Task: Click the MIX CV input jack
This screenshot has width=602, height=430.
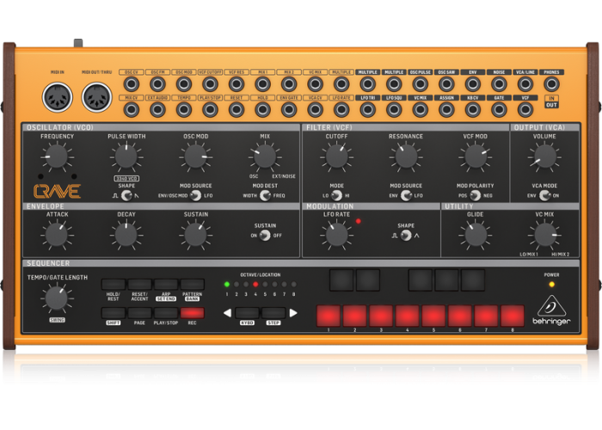Action: coord(132,109)
